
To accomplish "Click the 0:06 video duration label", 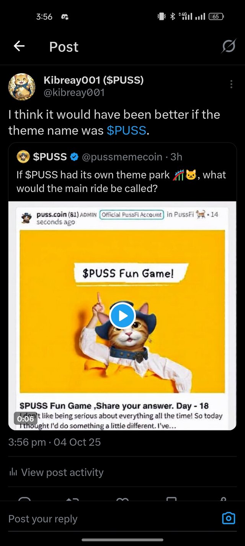I will [26, 419].
